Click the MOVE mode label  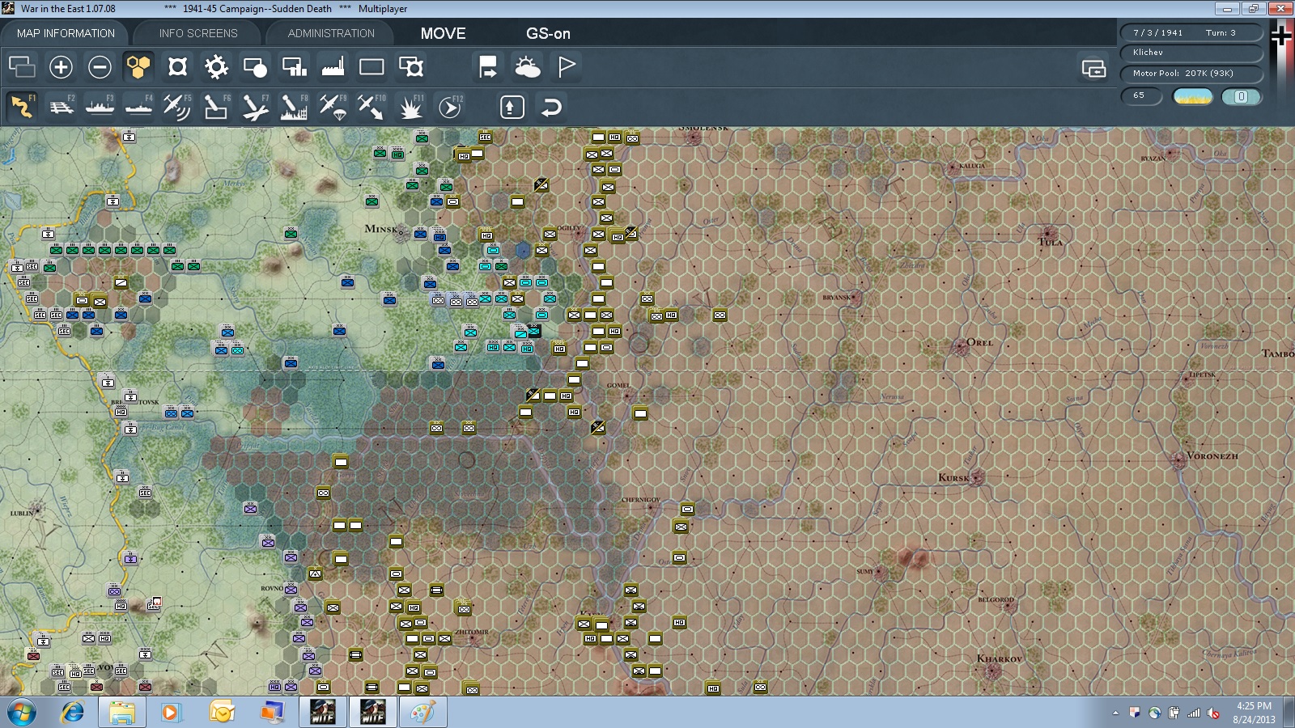[x=443, y=33]
